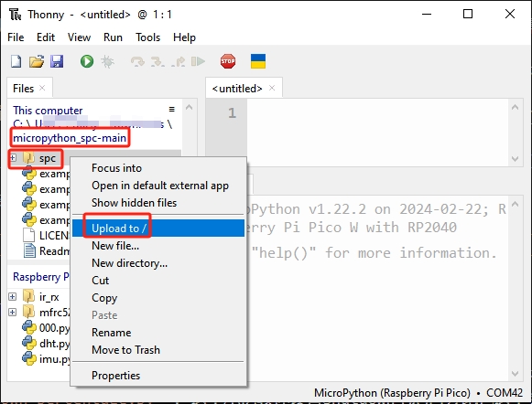This screenshot has width=532, height=404.
Task: Click the Shell scroll down arrow
Action: (x=515, y=374)
